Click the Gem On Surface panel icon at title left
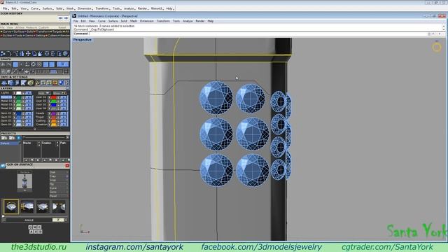The height and width of the screenshot is (252, 448). tap(3, 165)
